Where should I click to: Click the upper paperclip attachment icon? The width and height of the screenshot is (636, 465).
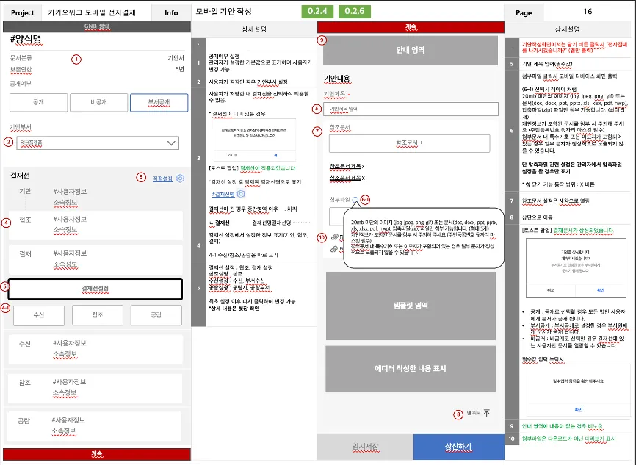pyautogui.click(x=335, y=237)
